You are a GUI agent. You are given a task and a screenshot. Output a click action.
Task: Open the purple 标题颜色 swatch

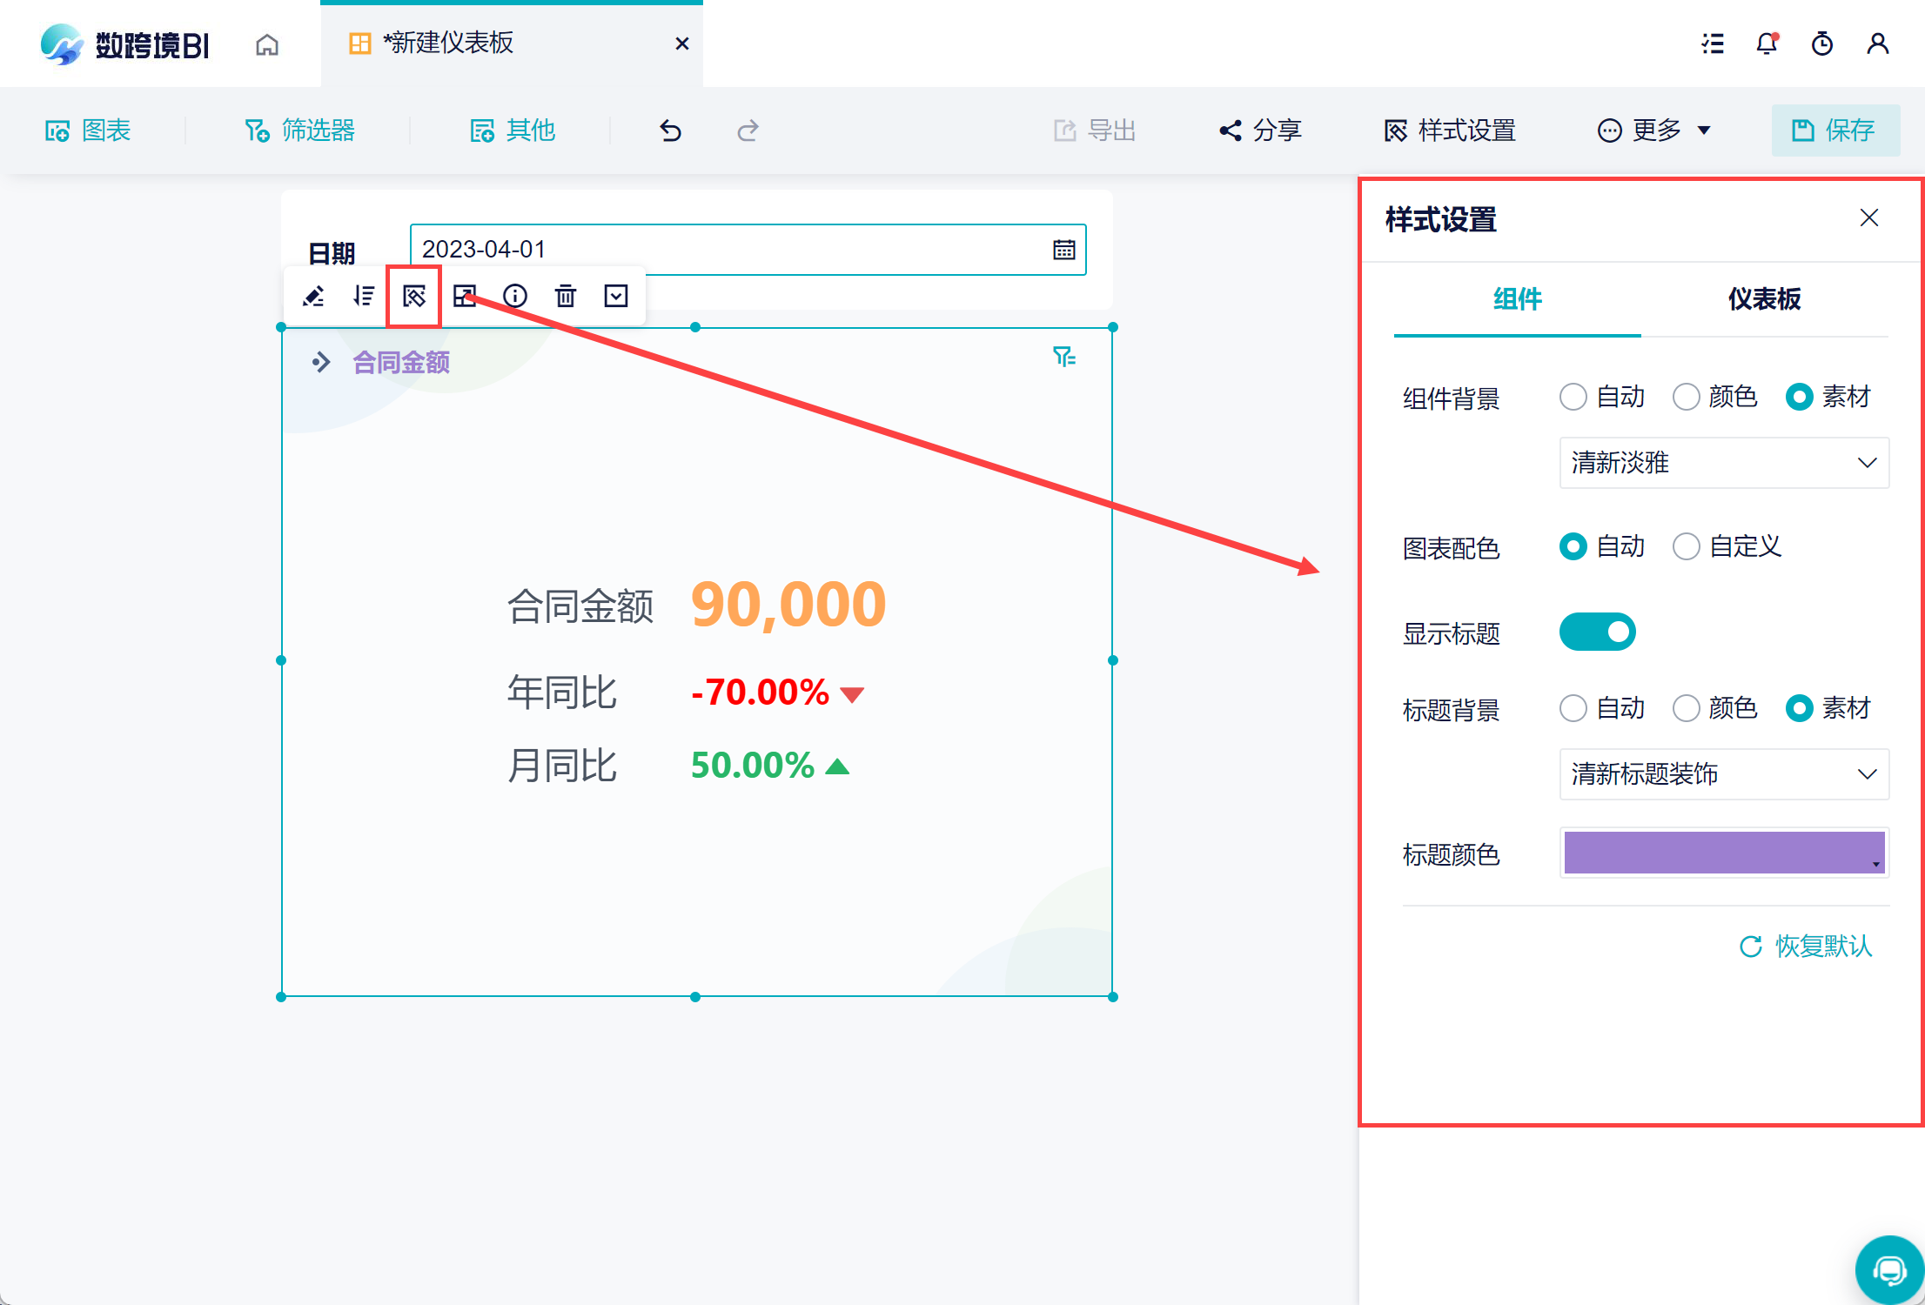(1723, 853)
